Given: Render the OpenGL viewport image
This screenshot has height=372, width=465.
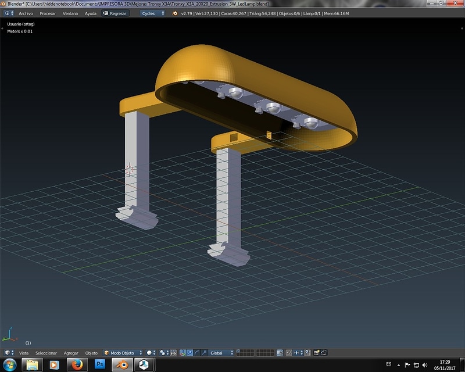Looking at the screenshot, I should click(317, 353).
